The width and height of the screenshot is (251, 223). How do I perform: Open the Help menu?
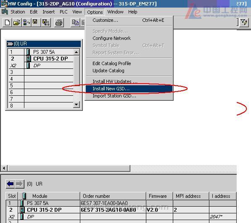[133, 12]
